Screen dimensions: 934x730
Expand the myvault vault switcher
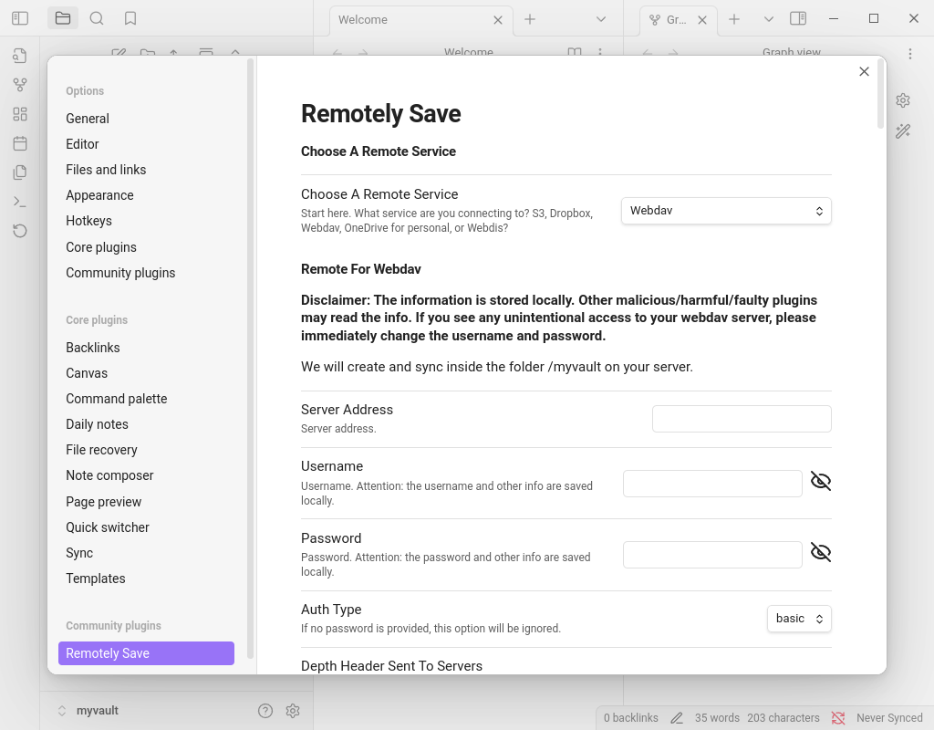pos(88,711)
